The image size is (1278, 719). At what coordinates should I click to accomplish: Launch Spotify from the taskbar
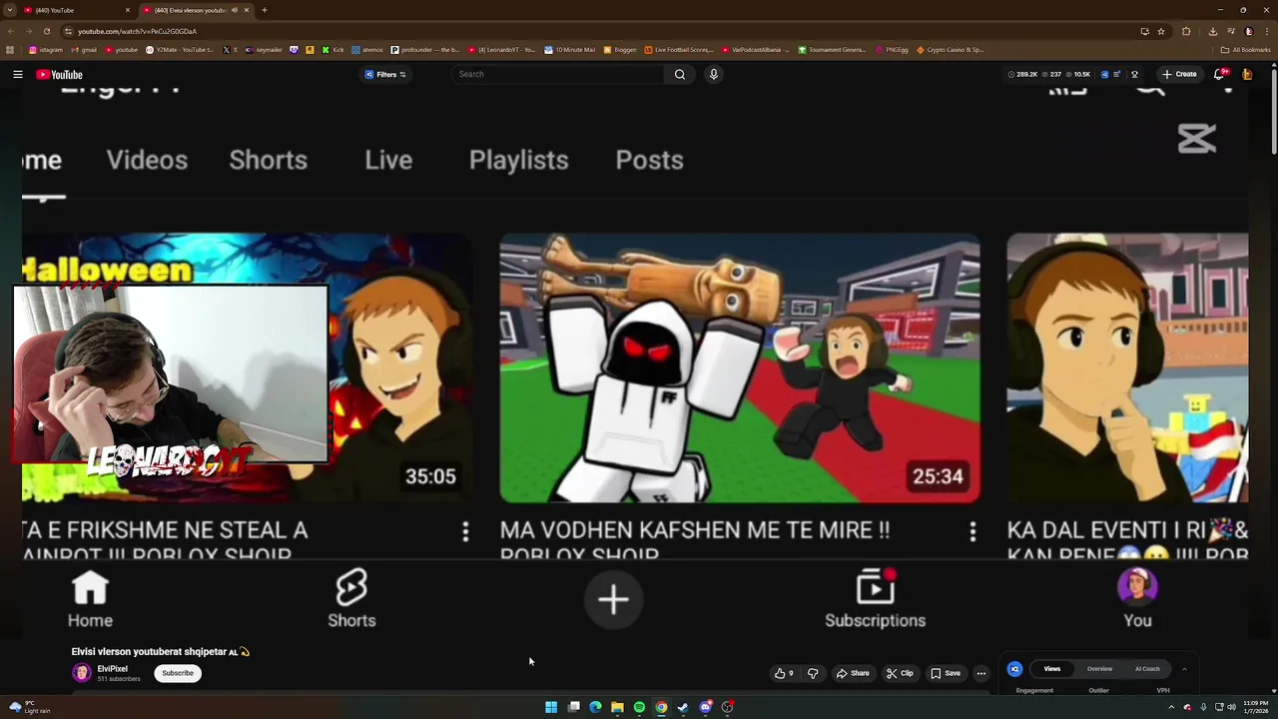639,707
